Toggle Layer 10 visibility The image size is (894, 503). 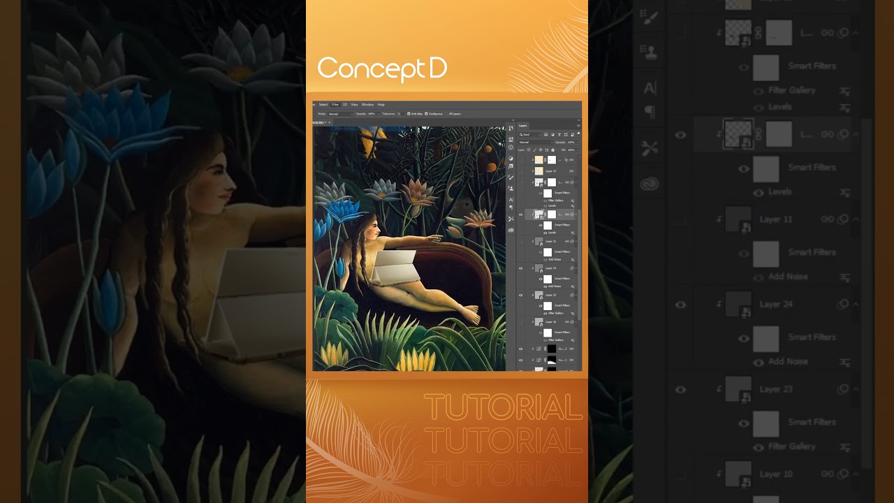(x=522, y=321)
